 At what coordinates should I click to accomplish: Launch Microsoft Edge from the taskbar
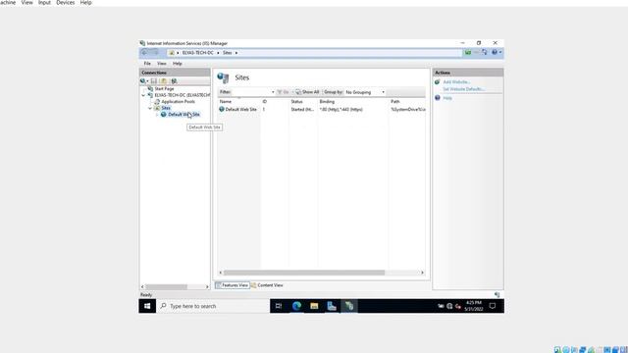pyautogui.click(x=296, y=306)
